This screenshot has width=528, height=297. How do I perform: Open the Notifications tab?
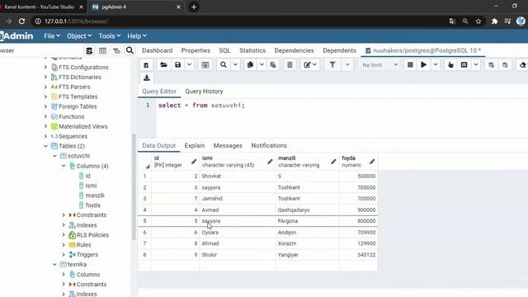(x=269, y=146)
